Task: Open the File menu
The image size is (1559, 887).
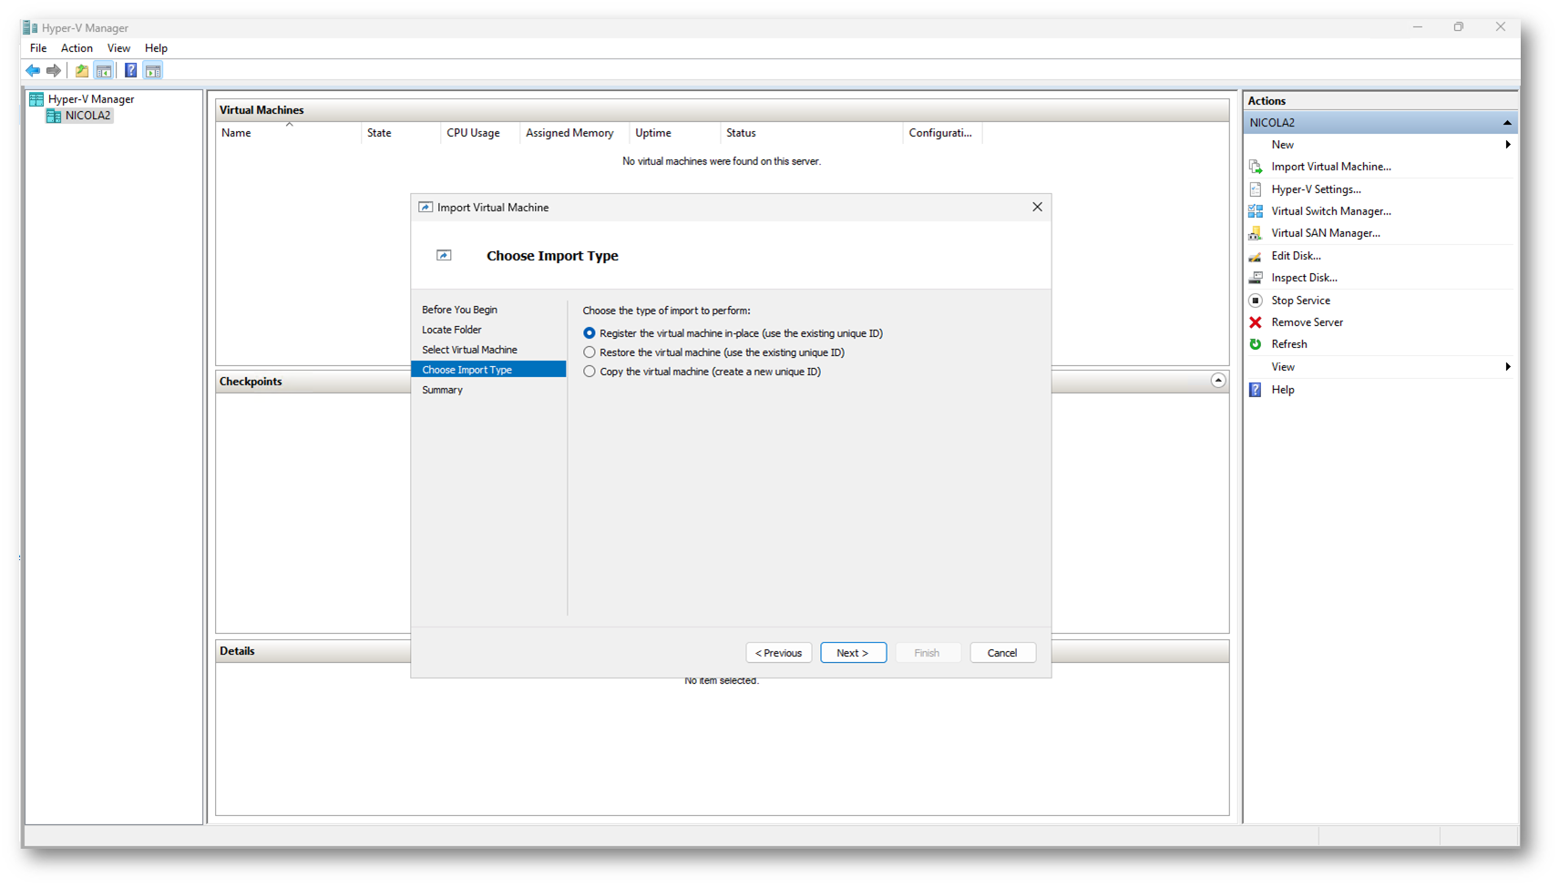Action: pos(38,48)
